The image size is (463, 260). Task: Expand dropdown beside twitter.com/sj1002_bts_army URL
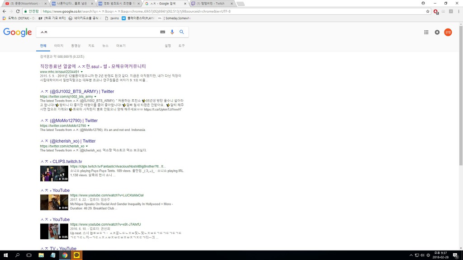point(95,97)
